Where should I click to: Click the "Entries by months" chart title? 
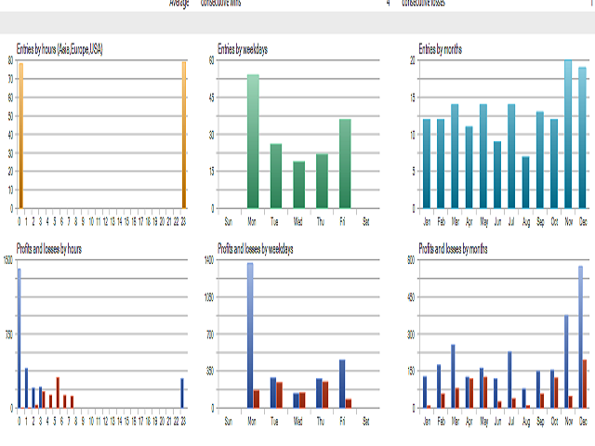440,49
